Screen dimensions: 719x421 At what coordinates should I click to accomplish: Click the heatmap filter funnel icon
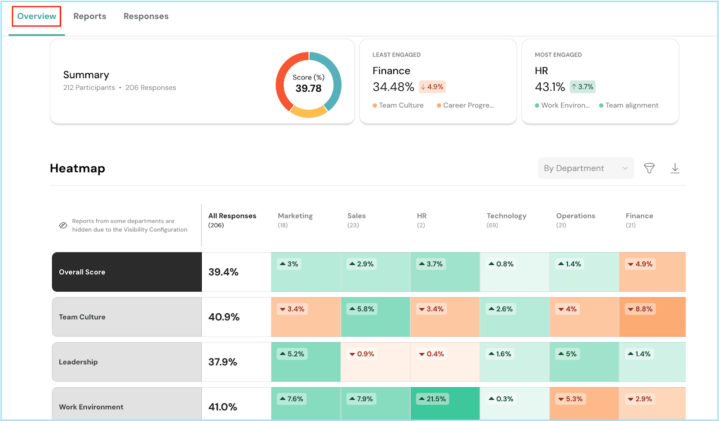tap(649, 168)
